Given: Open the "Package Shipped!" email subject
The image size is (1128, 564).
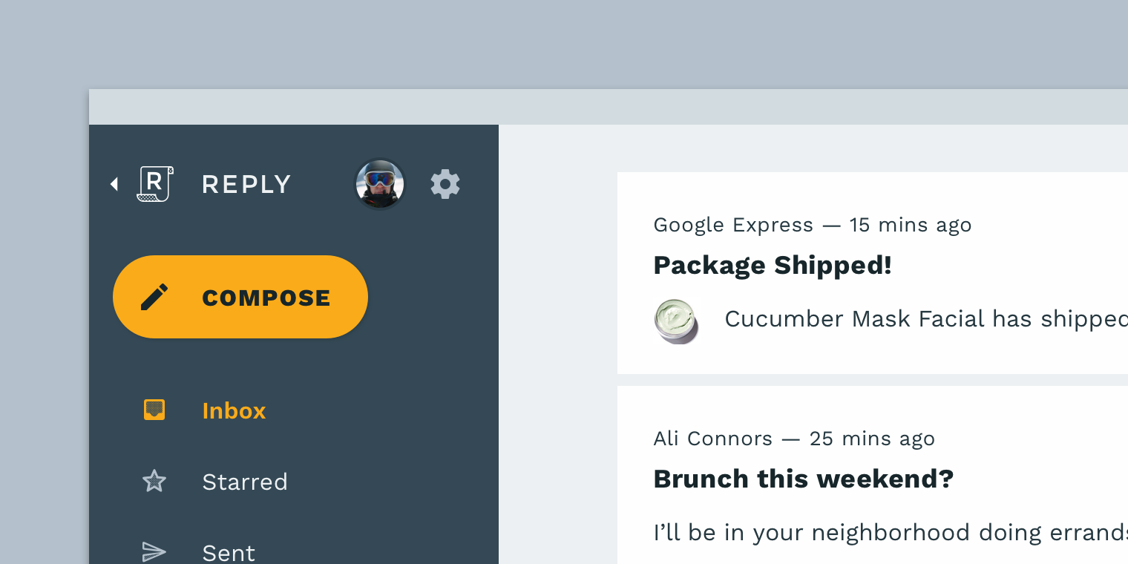Looking at the screenshot, I should pyautogui.click(x=773, y=266).
